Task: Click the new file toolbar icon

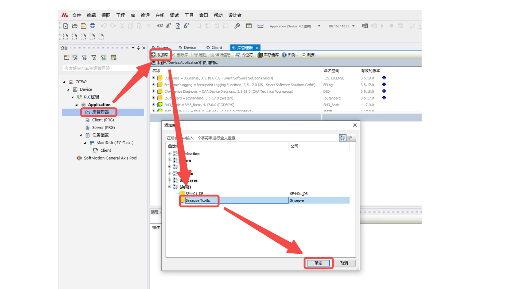Action: coord(65,26)
